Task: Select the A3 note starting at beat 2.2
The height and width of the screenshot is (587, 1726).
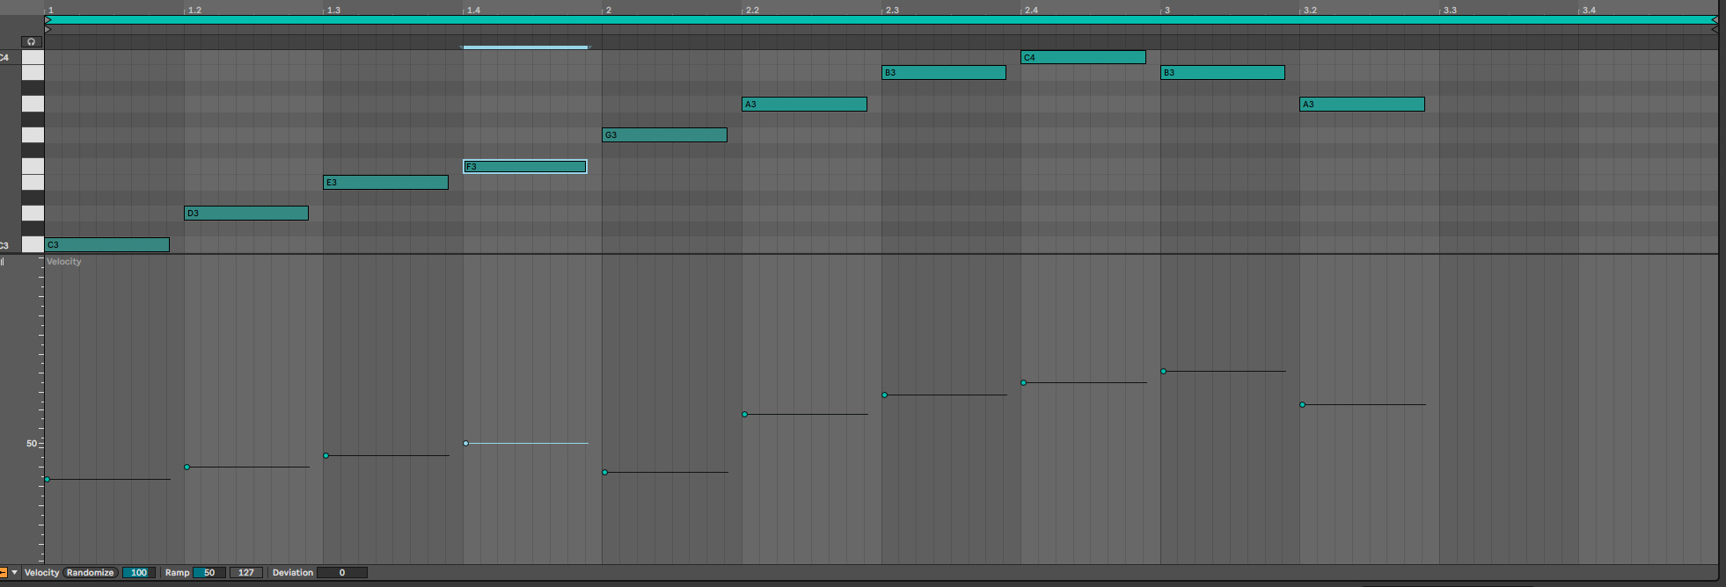Action: (x=805, y=105)
